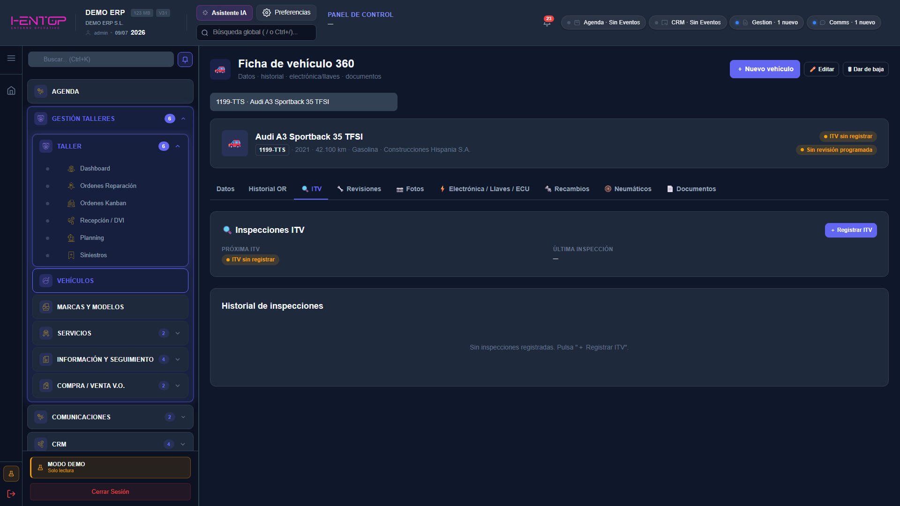This screenshot has width=900, height=506.
Task: Click the Gestion · 1 nuevo status pill
Action: (766, 22)
